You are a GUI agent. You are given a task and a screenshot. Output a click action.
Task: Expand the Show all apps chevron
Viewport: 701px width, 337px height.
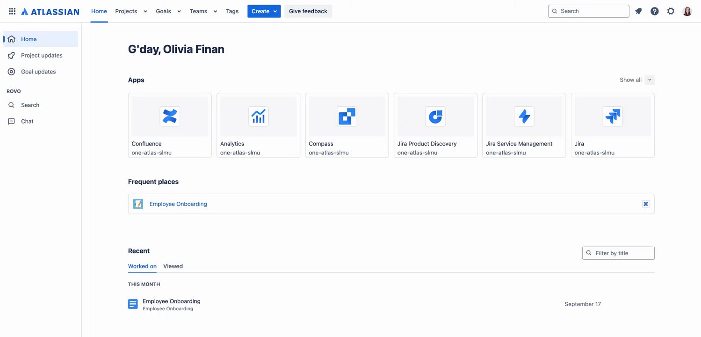[650, 80]
